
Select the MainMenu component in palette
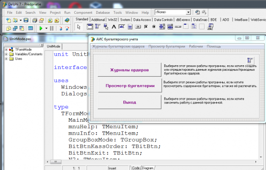tap(98, 27)
